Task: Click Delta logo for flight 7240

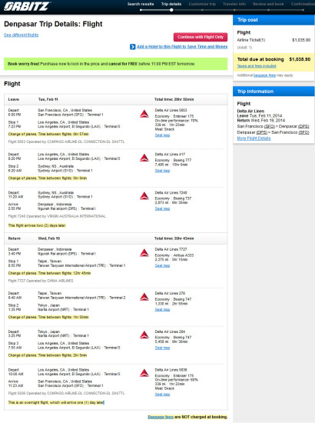Action: point(144,196)
